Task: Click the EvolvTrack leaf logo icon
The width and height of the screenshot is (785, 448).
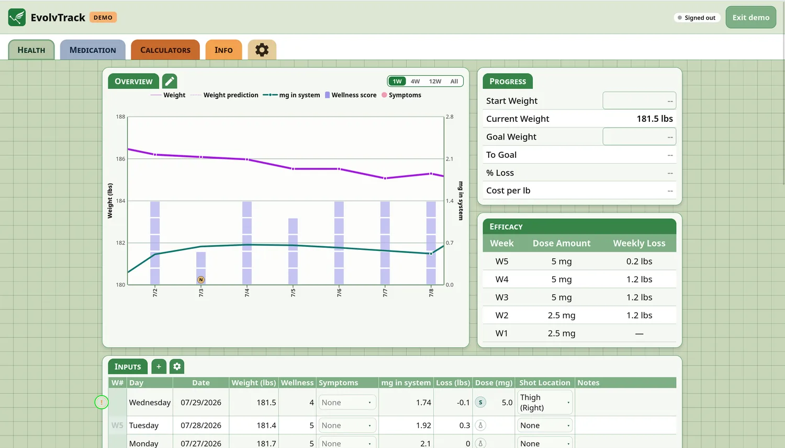Action: (x=17, y=17)
